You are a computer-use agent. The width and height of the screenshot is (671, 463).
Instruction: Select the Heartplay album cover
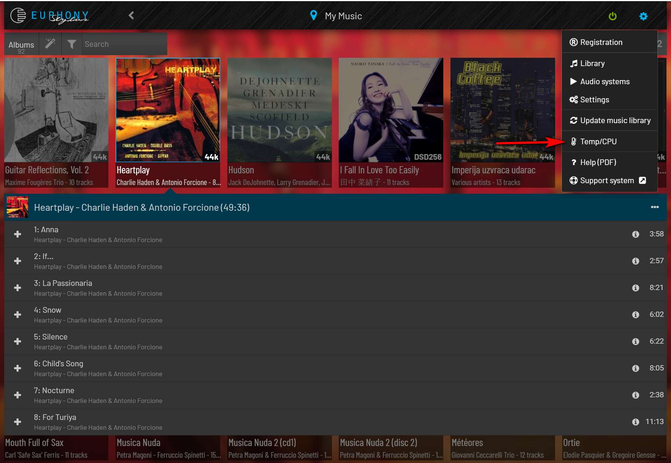click(x=168, y=110)
